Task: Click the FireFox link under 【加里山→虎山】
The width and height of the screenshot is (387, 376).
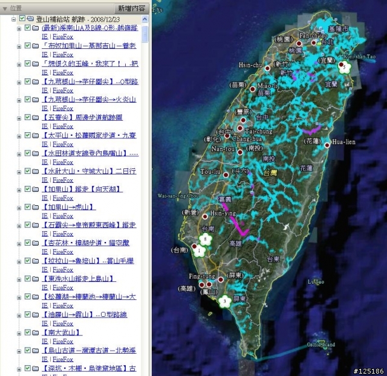Action: (x=63, y=216)
